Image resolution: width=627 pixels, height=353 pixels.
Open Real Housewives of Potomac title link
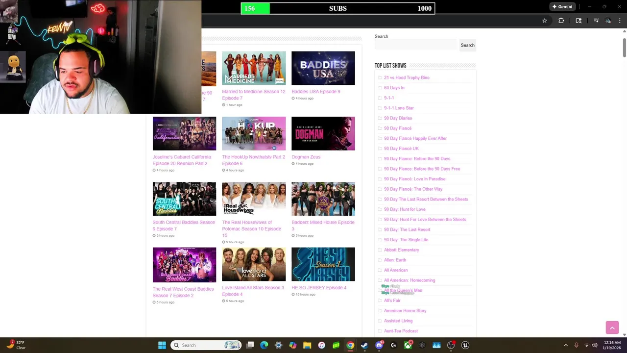coord(252,229)
